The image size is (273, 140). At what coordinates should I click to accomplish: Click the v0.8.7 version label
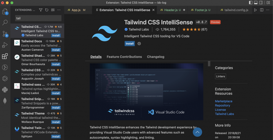(x=202, y=22)
